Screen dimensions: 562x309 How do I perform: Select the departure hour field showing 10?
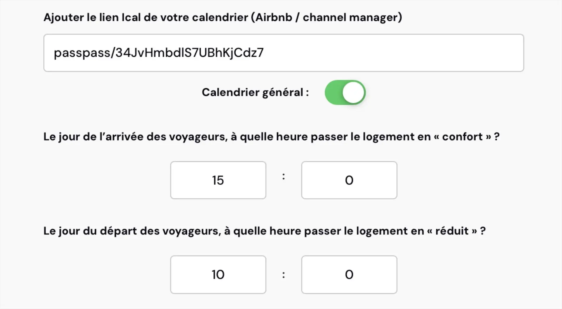pyautogui.click(x=218, y=274)
